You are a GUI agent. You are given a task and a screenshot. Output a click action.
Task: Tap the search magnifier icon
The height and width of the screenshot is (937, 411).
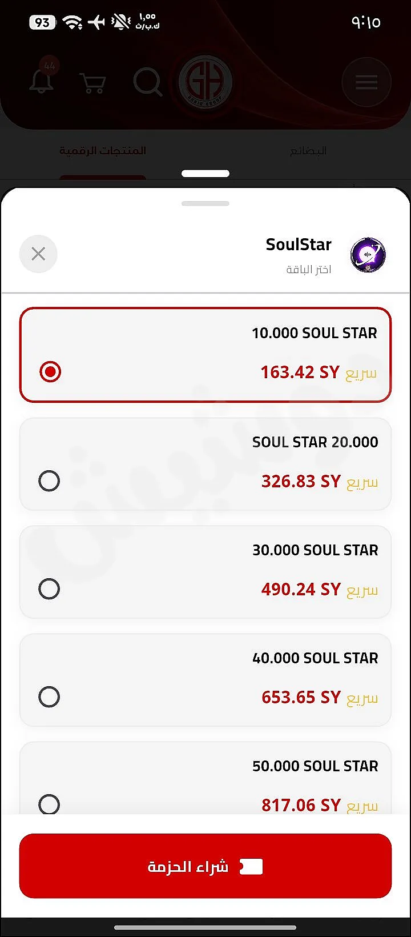[x=148, y=82]
